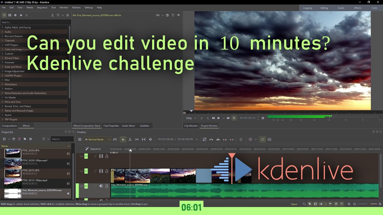Lock audio track A1

coord(107,186)
